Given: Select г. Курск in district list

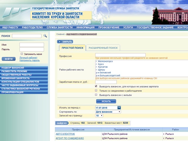Looking at the screenshot, I should [100, 64].
